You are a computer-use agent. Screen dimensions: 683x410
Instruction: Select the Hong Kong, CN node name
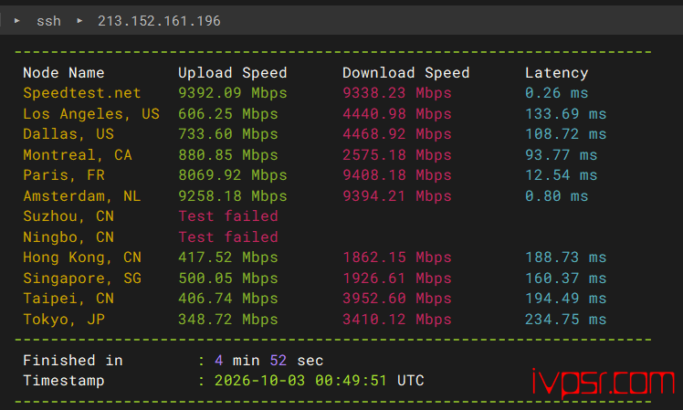tap(82, 258)
